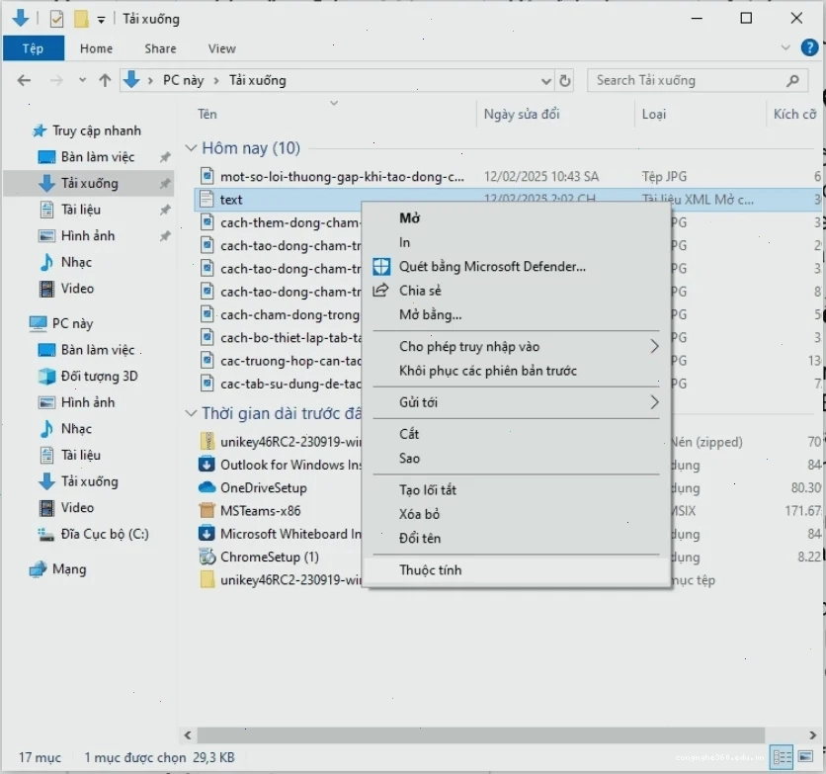Click PC này in the address path

coord(183,81)
